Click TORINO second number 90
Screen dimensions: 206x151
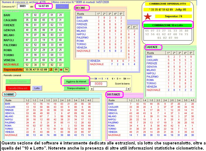coord(35,55)
